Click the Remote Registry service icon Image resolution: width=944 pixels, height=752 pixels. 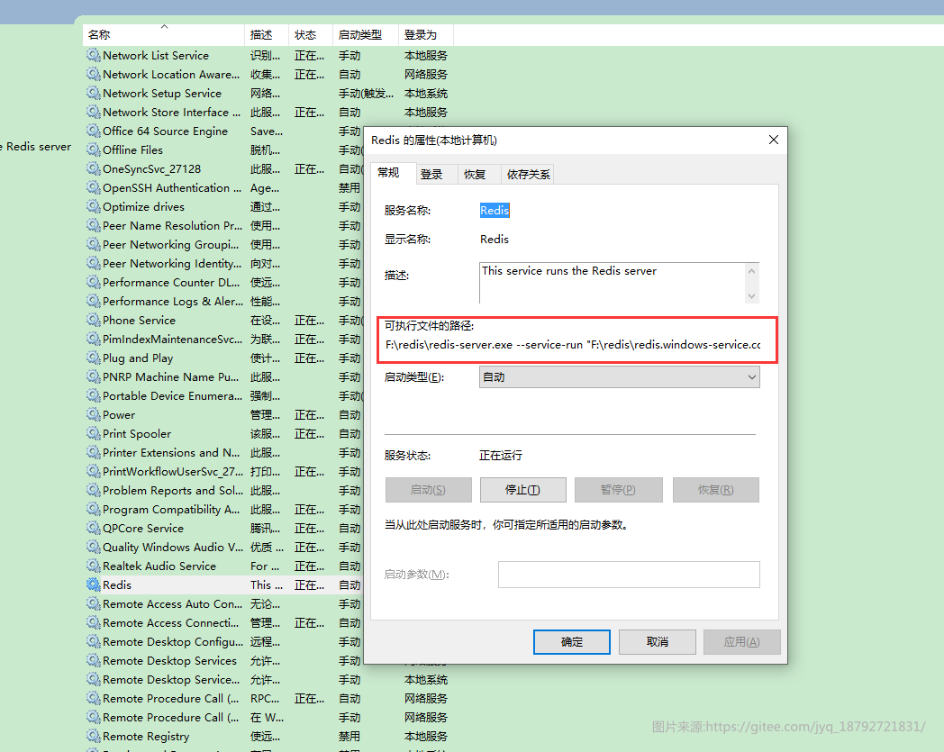(94, 737)
